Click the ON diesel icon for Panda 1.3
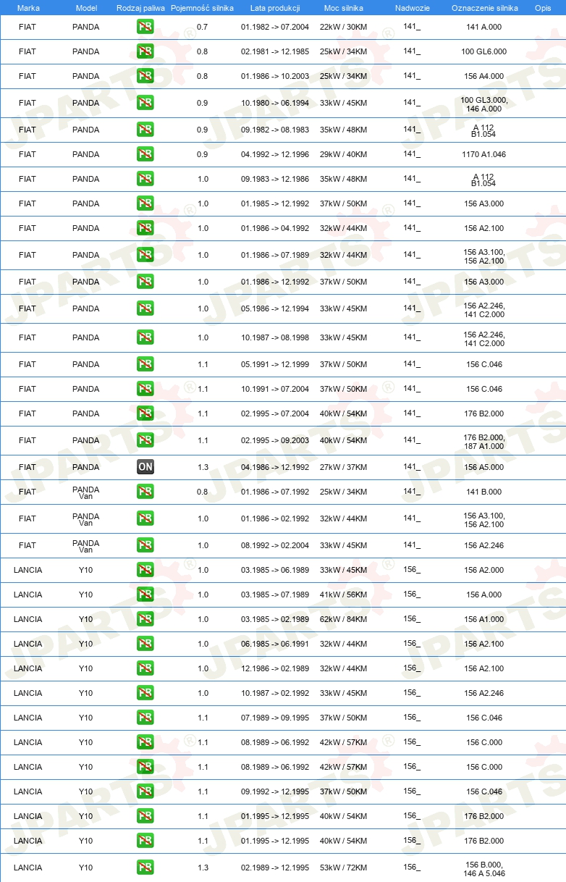This screenshot has height=882, width=566. pos(145,467)
